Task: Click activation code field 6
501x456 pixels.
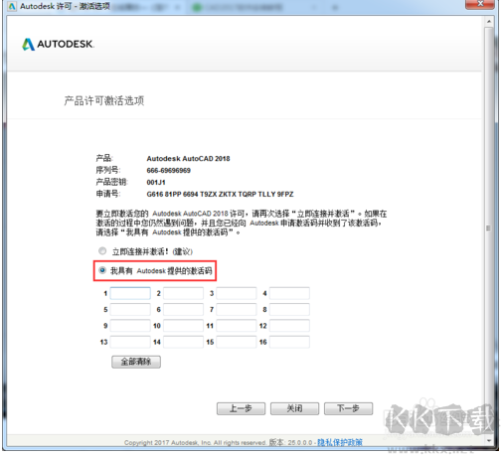Action: pyautogui.click(x=183, y=310)
